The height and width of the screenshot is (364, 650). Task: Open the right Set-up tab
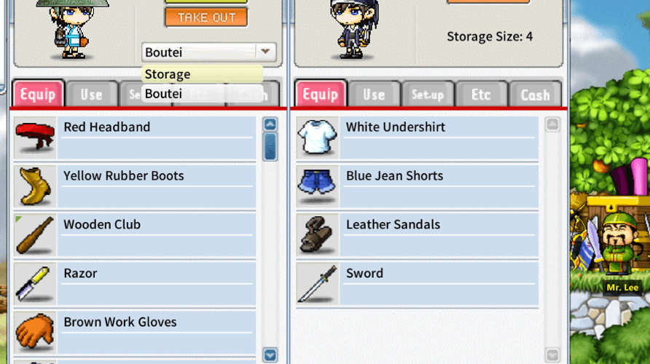pyautogui.click(x=428, y=95)
